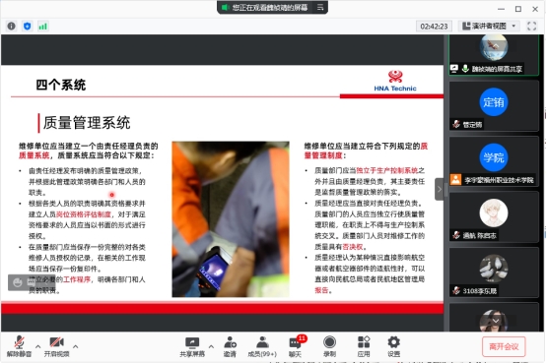Open the Settings gear icon
547x363 pixels.
394,347
